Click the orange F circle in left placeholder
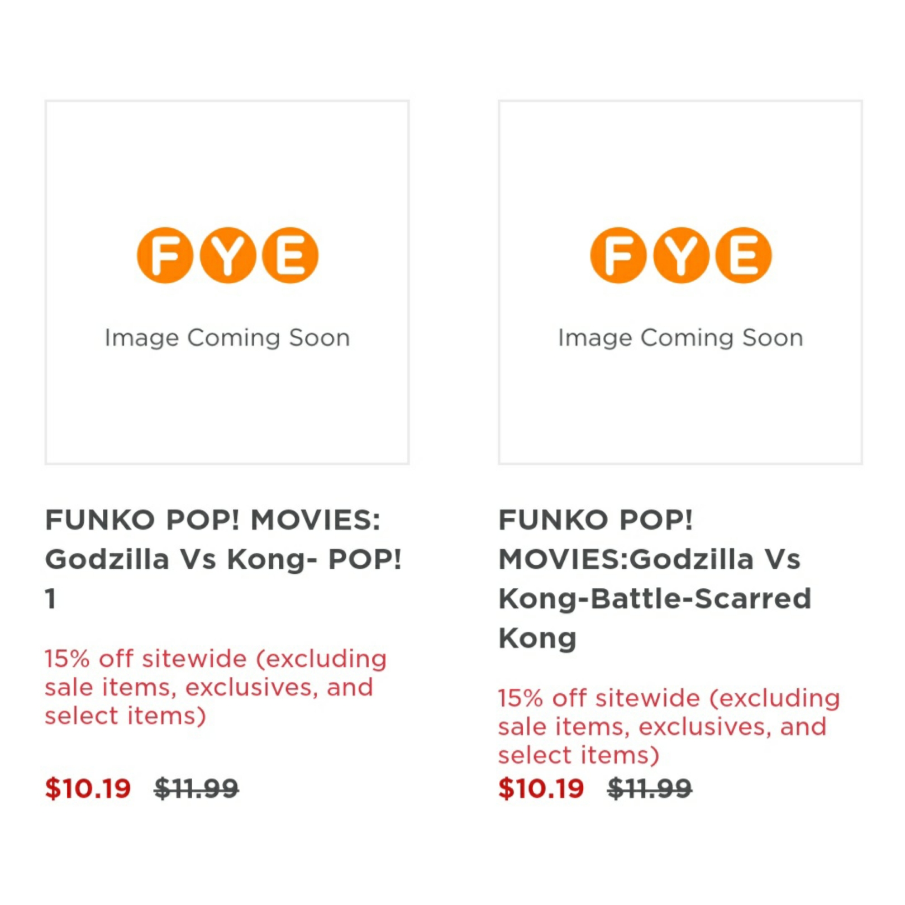905x905 pixels. pyautogui.click(x=165, y=255)
